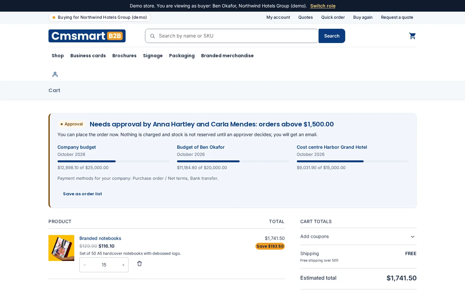
Task: Increase notebook quantity with plus
Action: 123,265
